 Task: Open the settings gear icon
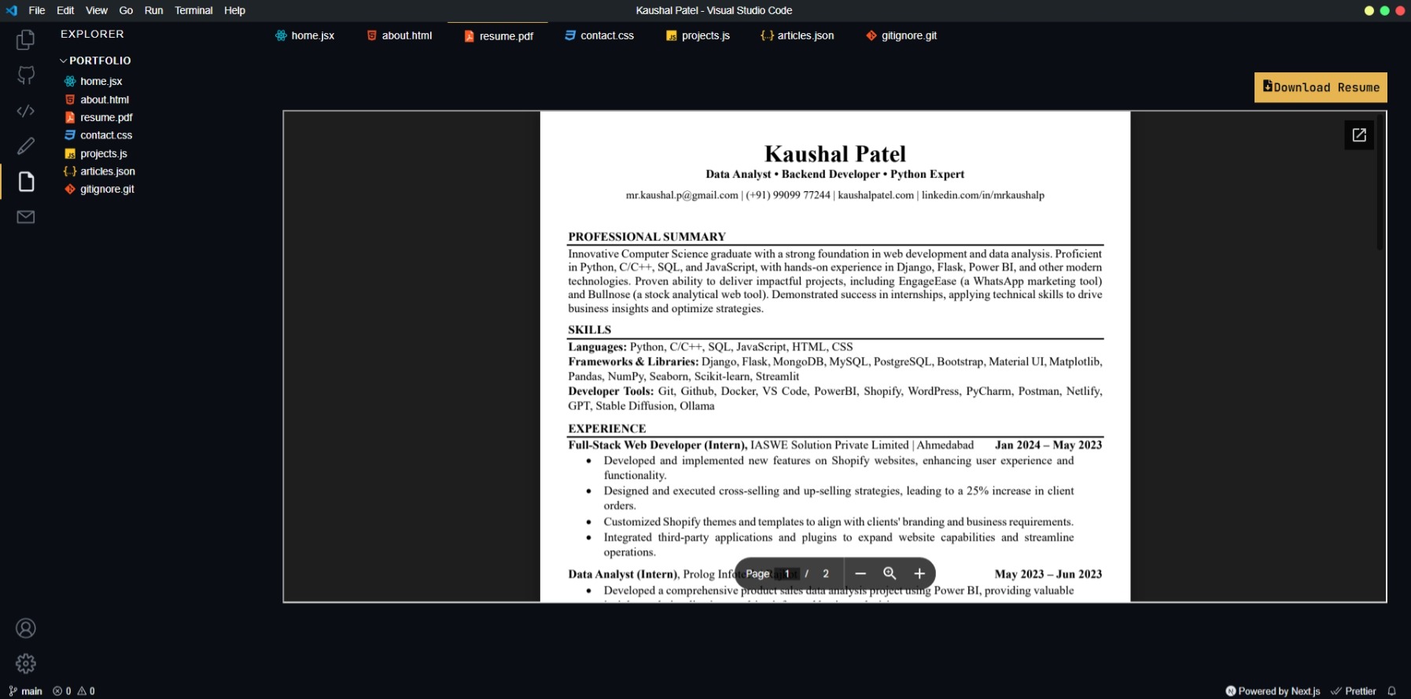click(x=26, y=664)
